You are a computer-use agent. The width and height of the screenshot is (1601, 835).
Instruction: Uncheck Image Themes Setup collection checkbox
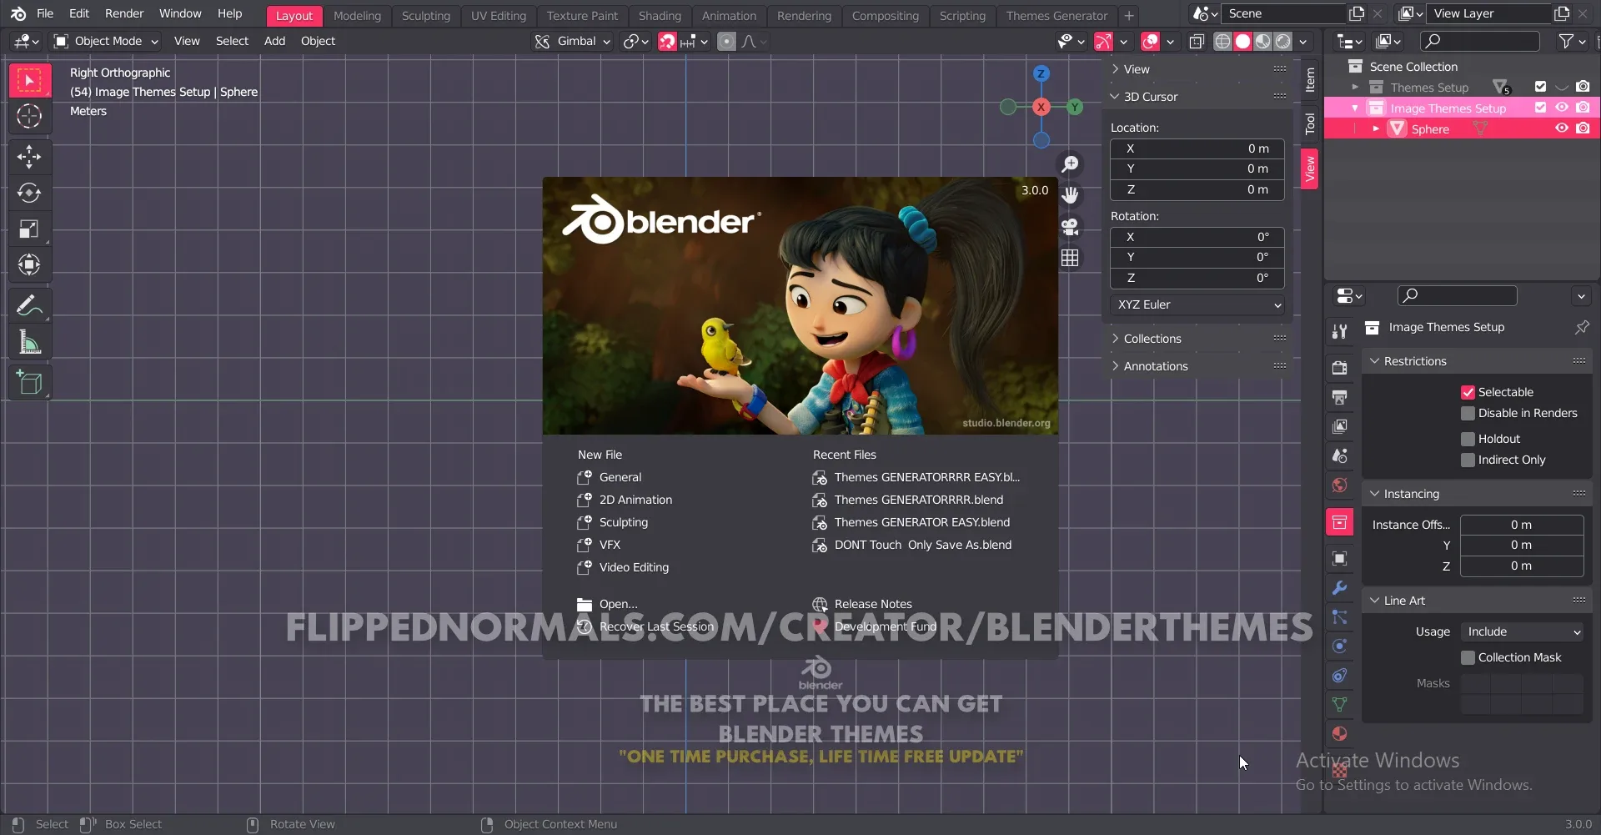click(x=1540, y=108)
